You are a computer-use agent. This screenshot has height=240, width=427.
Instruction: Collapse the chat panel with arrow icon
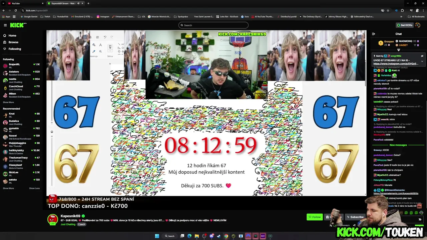click(x=374, y=34)
